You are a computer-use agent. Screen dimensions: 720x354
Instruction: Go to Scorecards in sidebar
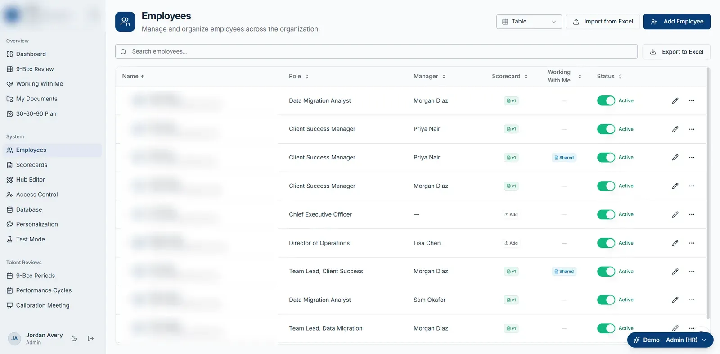(x=52, y=165)
